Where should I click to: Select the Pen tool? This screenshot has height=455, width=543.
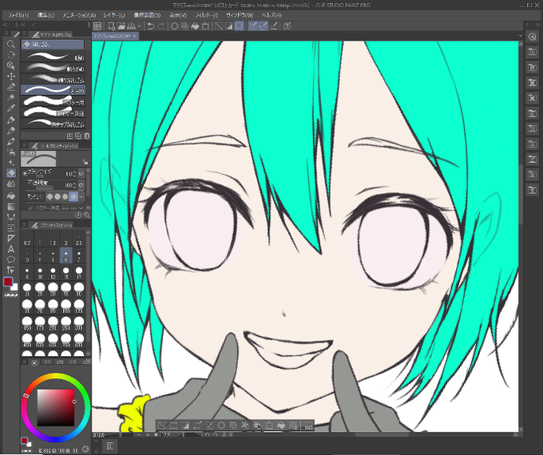(11, 120)
